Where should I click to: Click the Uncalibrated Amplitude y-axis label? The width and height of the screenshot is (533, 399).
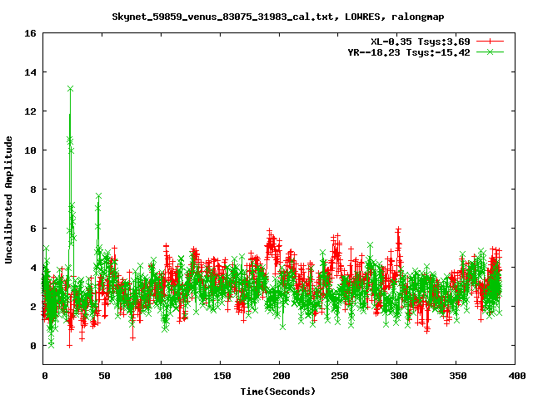9,199
